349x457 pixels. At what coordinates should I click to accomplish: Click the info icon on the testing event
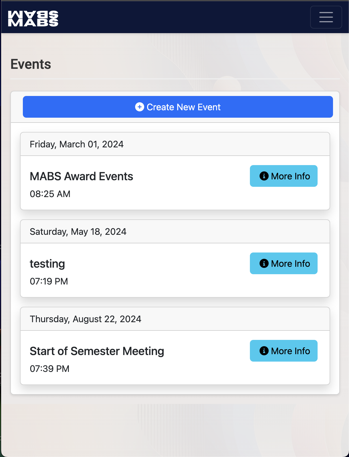[x=264, y=263]
